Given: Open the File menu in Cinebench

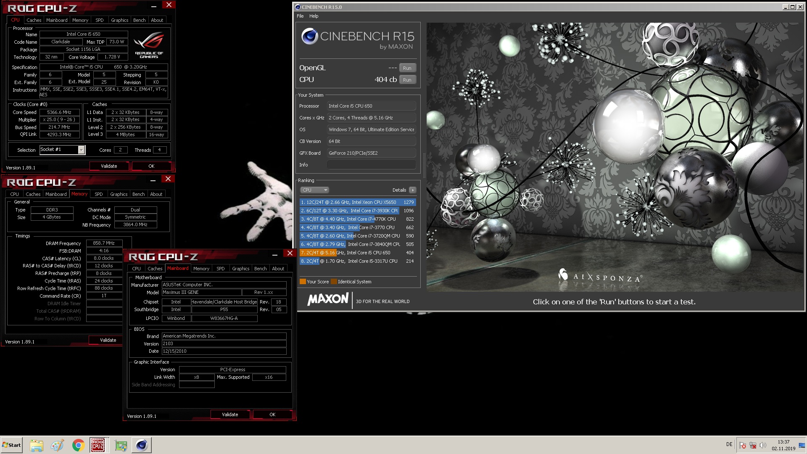Looking at the screenshot, I should tap(300, 16).
